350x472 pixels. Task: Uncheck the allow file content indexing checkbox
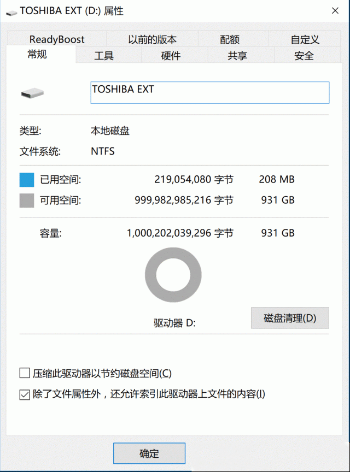coord(25,394)
